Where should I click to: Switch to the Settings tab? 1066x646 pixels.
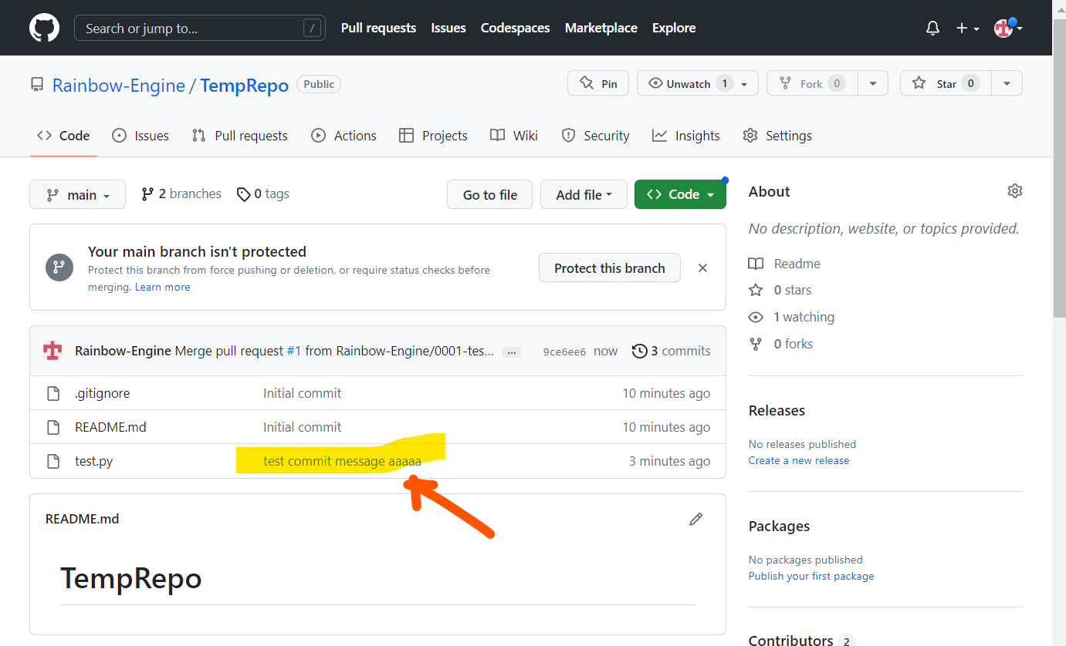click(777, 136)
